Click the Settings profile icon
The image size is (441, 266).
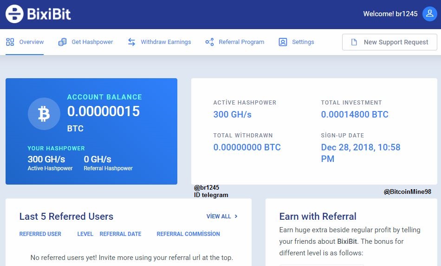pyautogui.click(x=283, y=42)
